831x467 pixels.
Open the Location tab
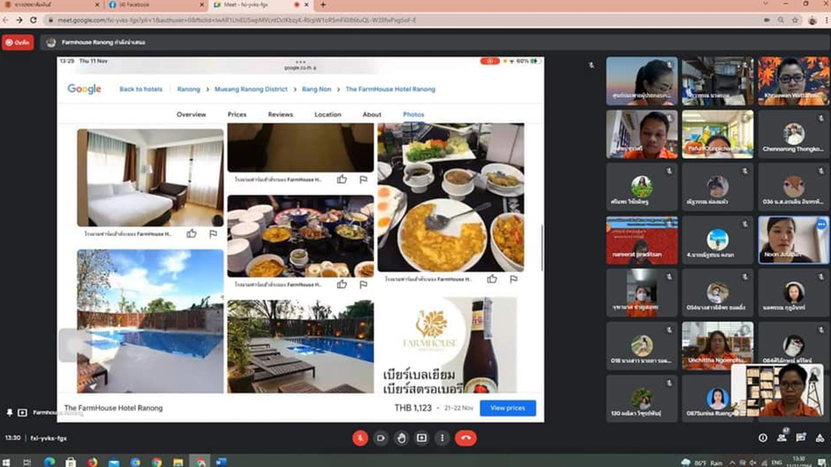point(327,115)
